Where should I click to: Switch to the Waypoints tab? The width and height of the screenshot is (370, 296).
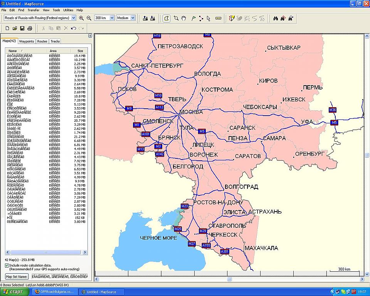[x=27, y=41]
